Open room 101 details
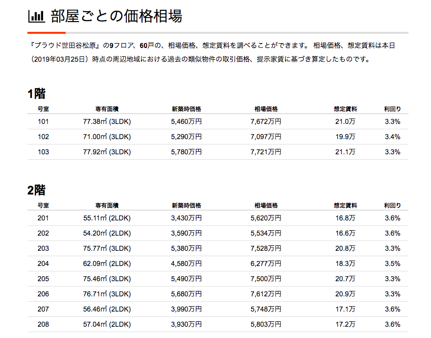Image resolution: width=431 pixels, height=338 pixels. tap(44, 122)
